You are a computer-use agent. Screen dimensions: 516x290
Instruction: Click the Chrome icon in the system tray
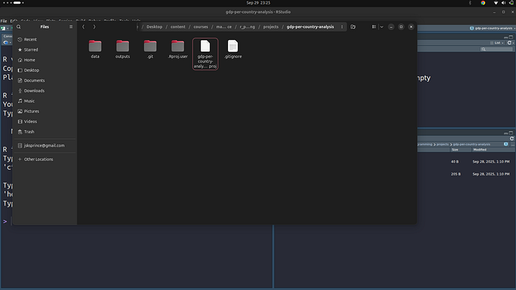(x=483, y=3)
